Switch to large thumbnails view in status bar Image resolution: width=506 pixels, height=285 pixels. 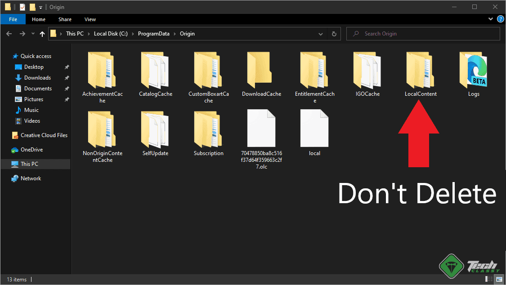tap(498, 279)
